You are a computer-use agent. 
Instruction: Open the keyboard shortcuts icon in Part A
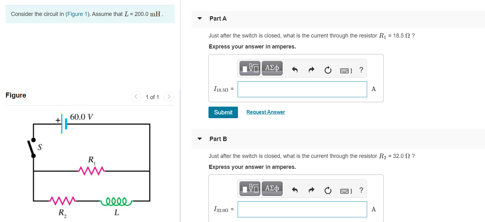(x=344, y=70)
